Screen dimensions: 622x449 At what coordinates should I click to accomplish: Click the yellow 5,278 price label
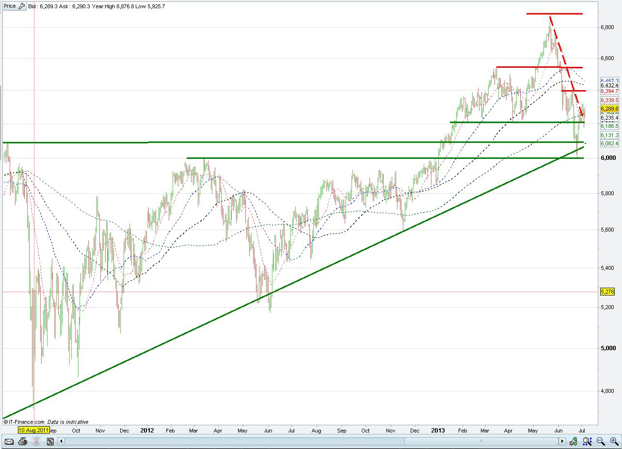point(607,292)
